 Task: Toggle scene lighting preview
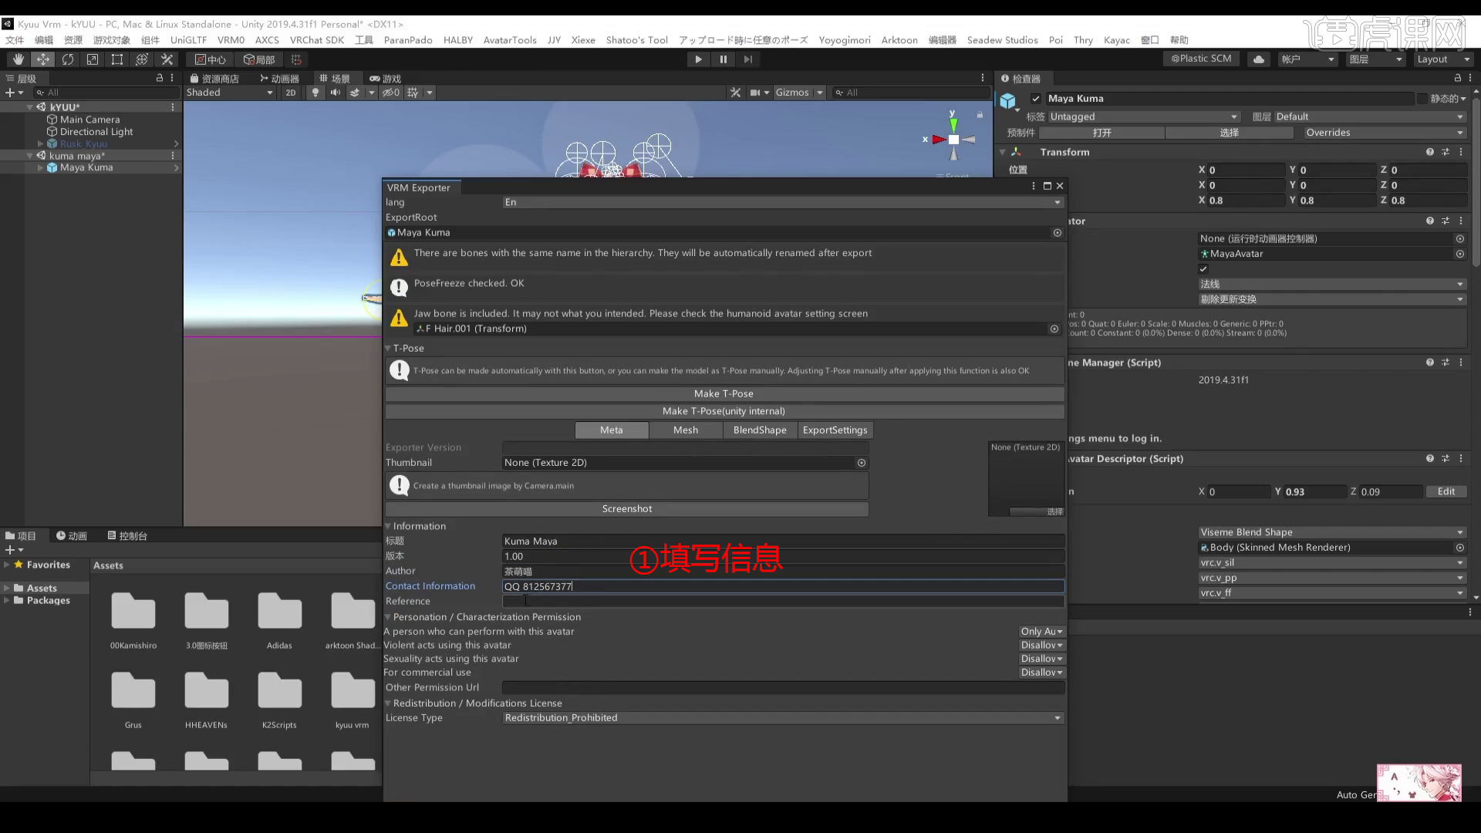tap(315, 93)
